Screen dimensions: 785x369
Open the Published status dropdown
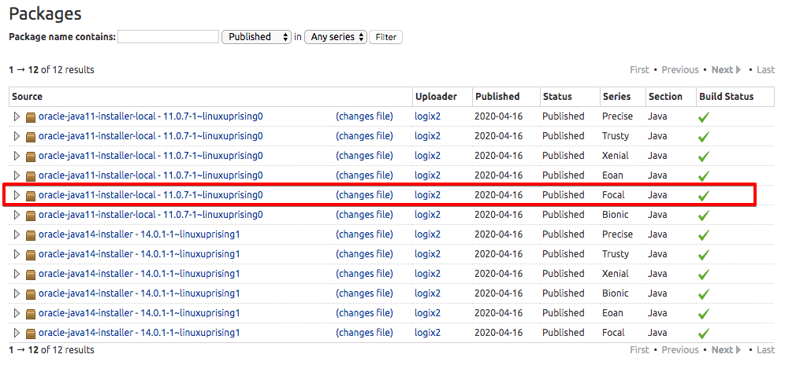pyautogui.click(x=256, y=37)
